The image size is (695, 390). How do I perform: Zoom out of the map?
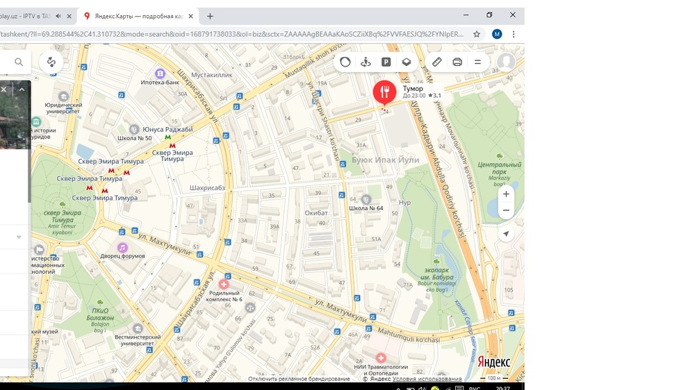coord(506,210)
